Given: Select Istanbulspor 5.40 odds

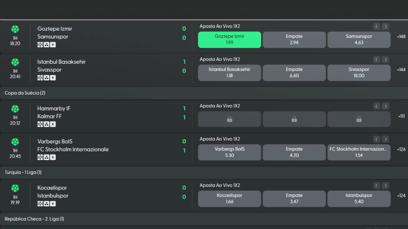Looking at the screenshot, I should tap(359, 199).
